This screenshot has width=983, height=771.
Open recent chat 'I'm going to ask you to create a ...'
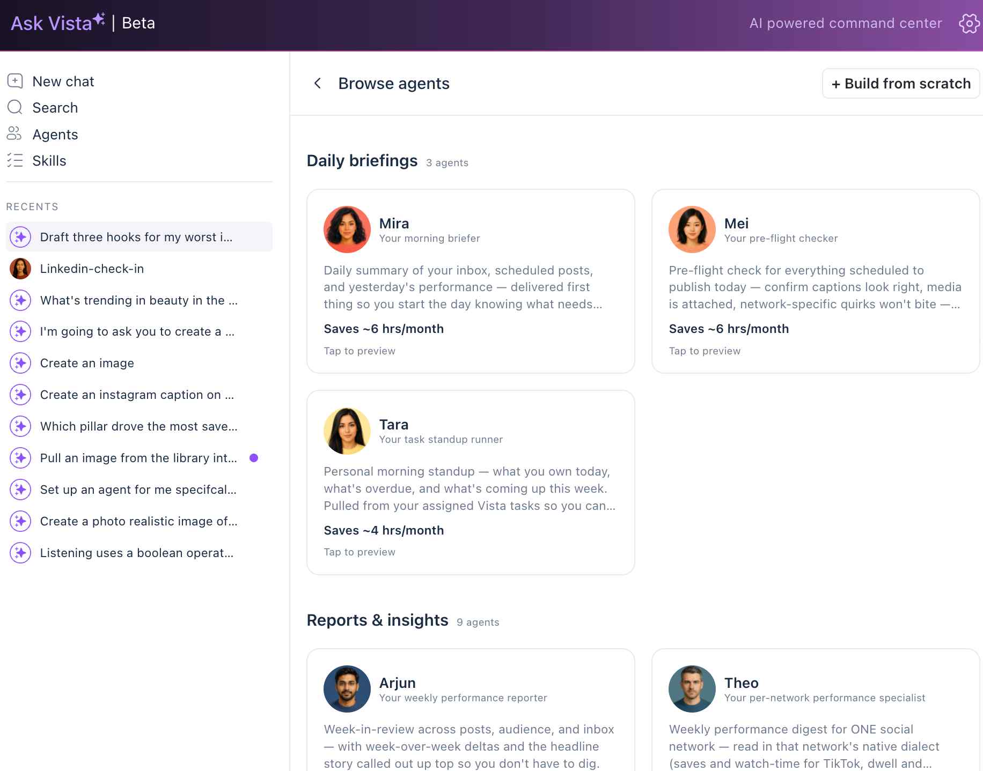pos(139,331)
